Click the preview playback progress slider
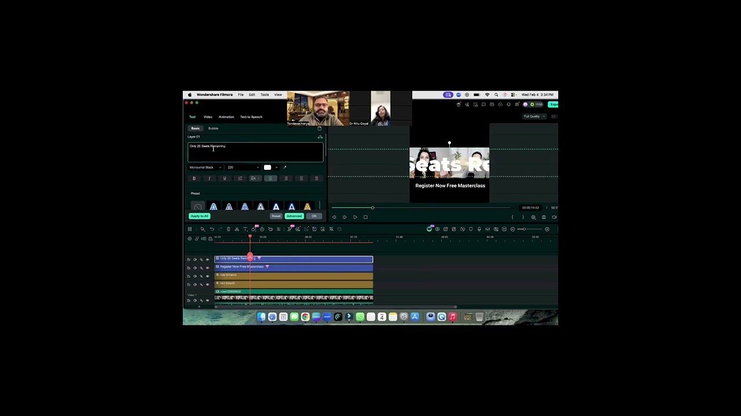Screen dimensions: 741x416 420,207
